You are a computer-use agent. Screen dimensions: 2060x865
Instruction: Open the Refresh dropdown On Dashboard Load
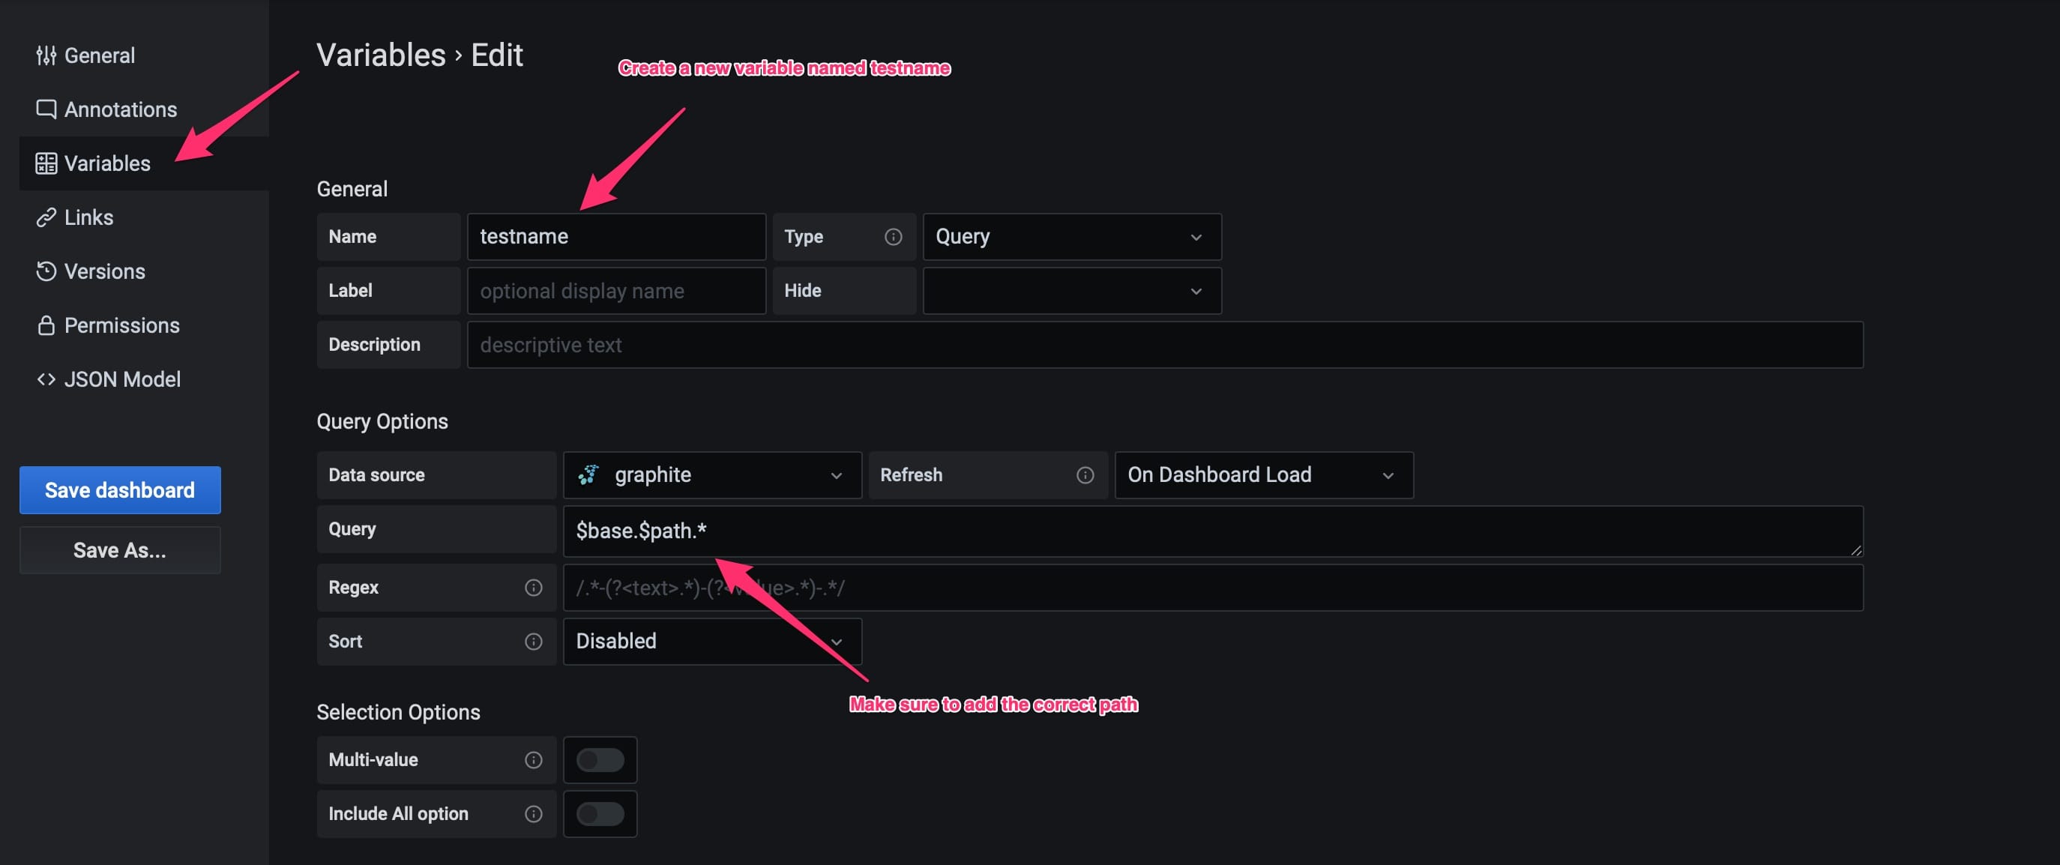click(x=1262, y=475)
